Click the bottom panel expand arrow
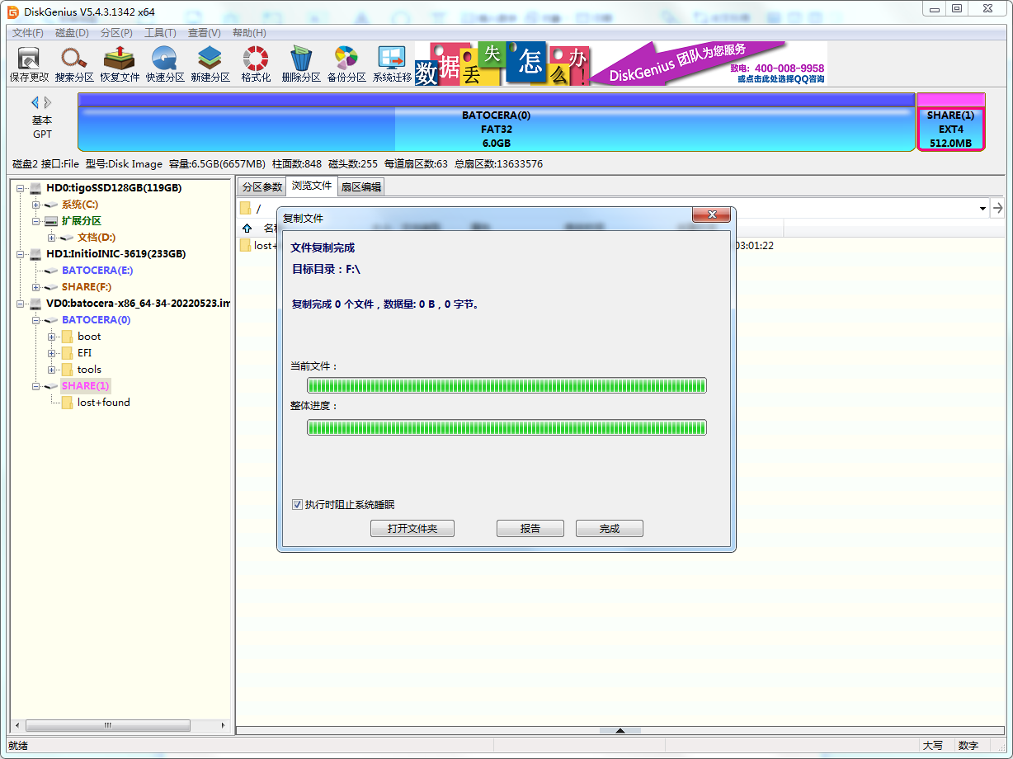The height and width of the screenshot is (759, 1013). point(620,730)
